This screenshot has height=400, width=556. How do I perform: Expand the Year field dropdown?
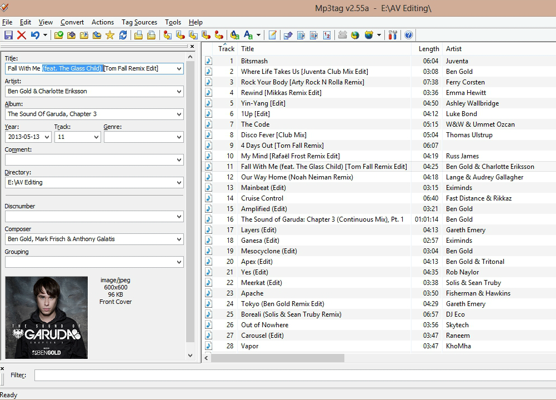point(47,137)
